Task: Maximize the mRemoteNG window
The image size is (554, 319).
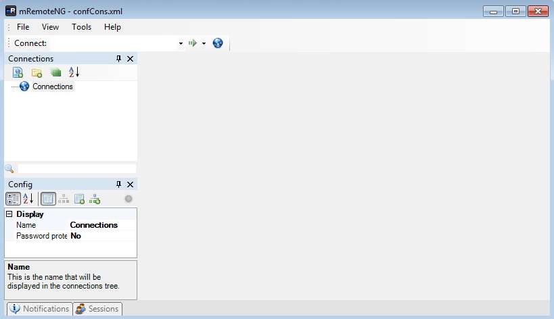Action: pyautogui.click(x=515, y=11)
